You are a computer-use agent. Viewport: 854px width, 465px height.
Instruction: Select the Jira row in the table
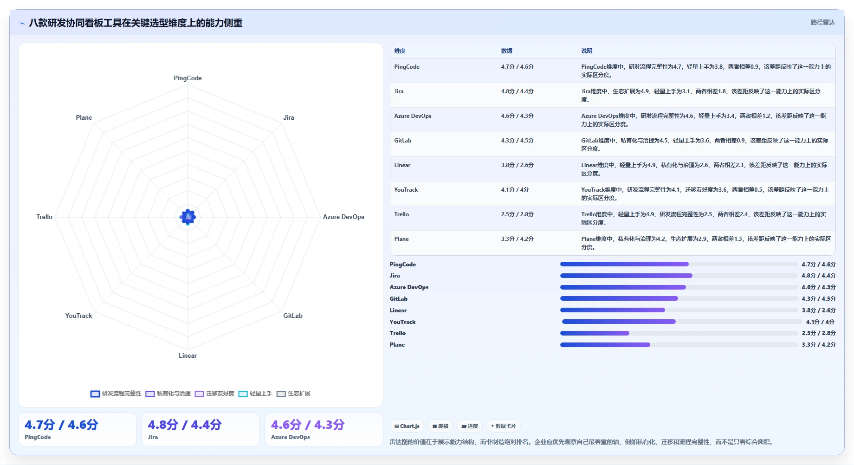(613, 95)
